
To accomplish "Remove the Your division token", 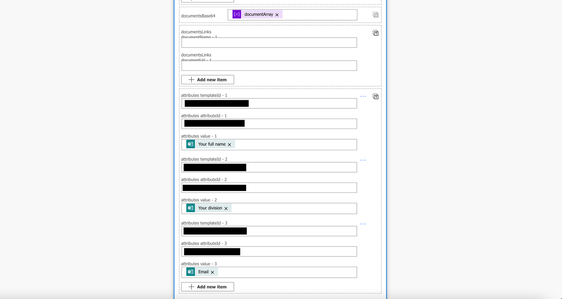I will [226, 208].
